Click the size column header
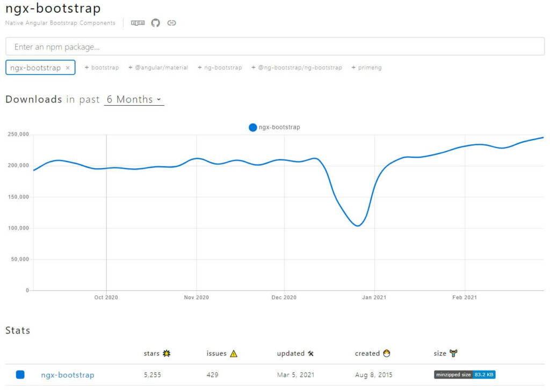This screenshot has width=550, height=391. pyautogui.click(x=440, y=353)
